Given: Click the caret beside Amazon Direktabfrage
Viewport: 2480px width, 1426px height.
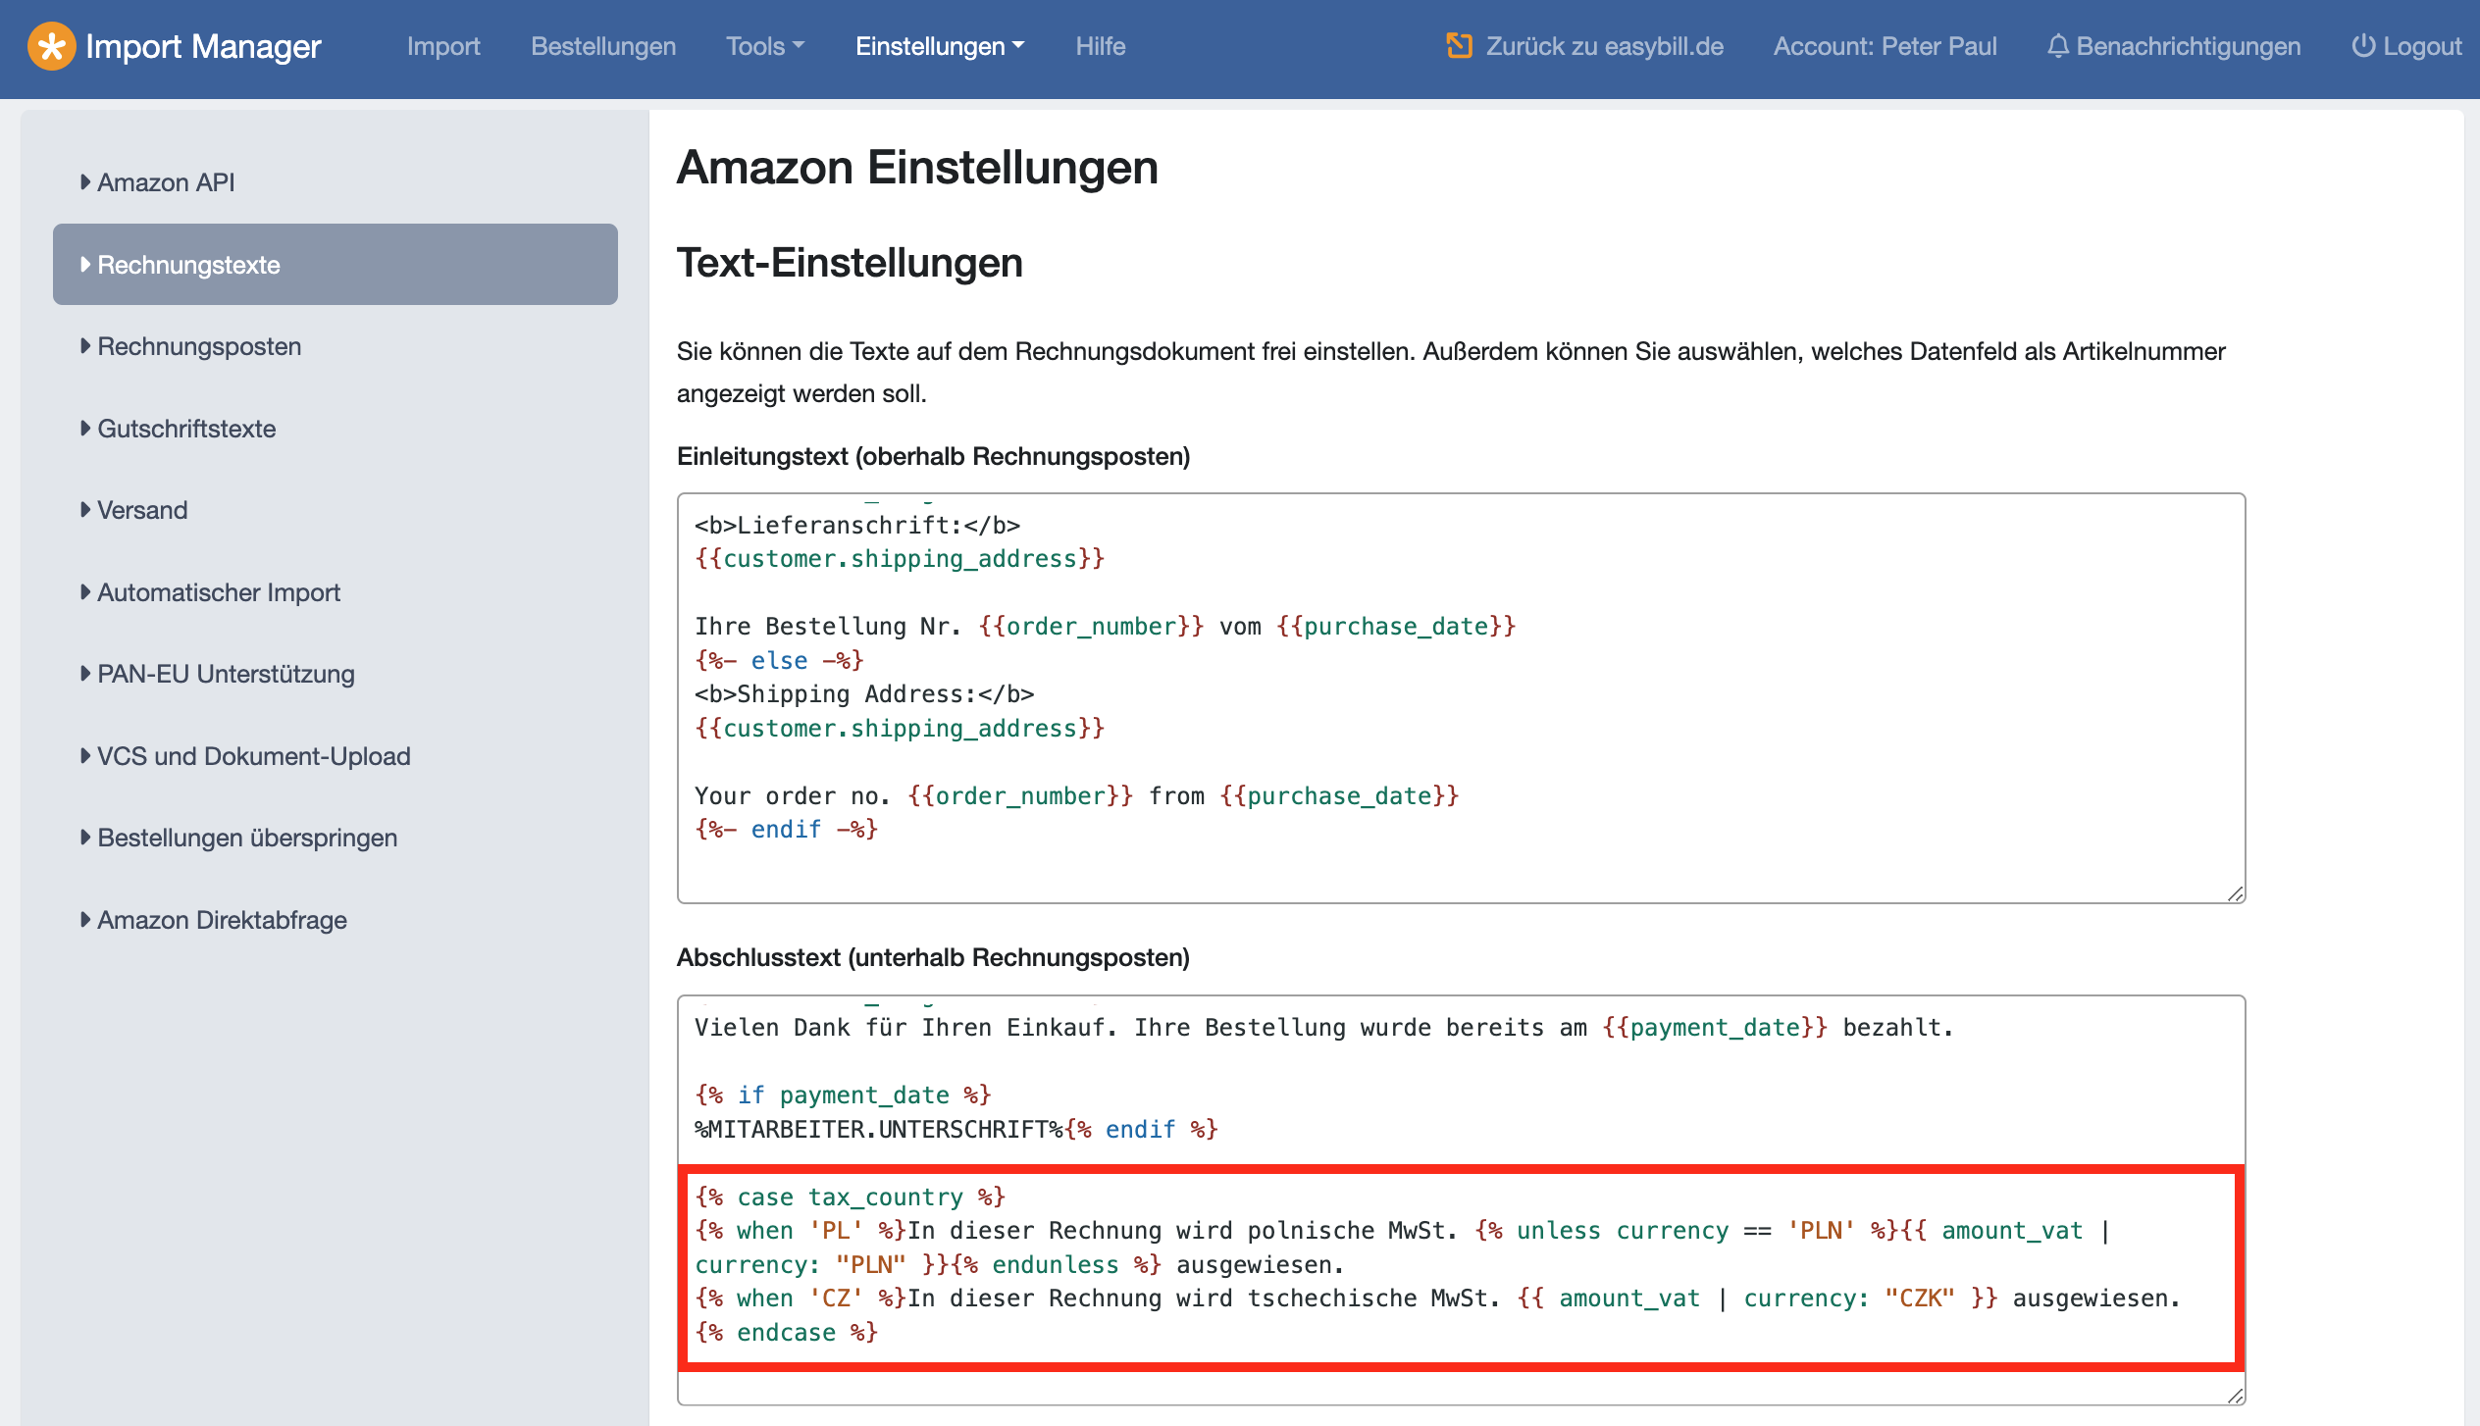Looking at the screenshot, I should [85, 919].
